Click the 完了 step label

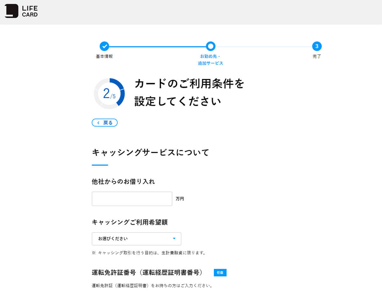tap(317, 56)
